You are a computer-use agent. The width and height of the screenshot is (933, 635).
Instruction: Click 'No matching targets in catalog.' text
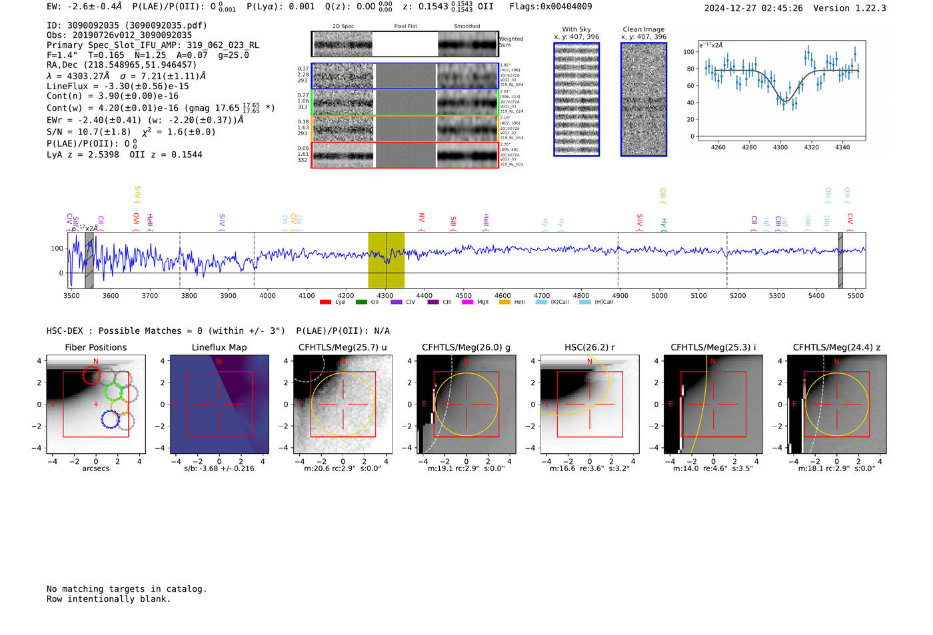[127, 589]
